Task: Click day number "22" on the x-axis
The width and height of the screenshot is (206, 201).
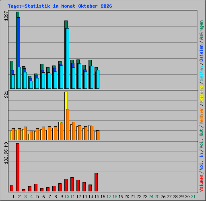Action: pyautogui.click(x=139, y=197)
